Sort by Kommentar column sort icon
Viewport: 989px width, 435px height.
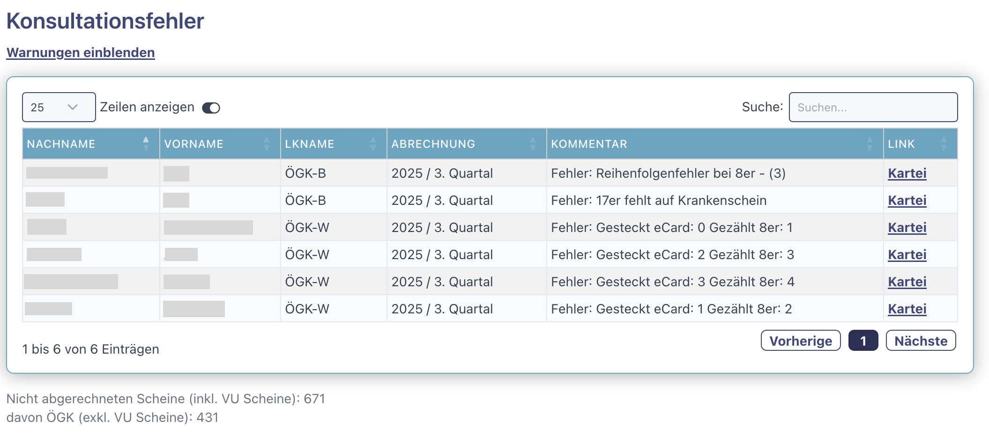coord(870,144)
